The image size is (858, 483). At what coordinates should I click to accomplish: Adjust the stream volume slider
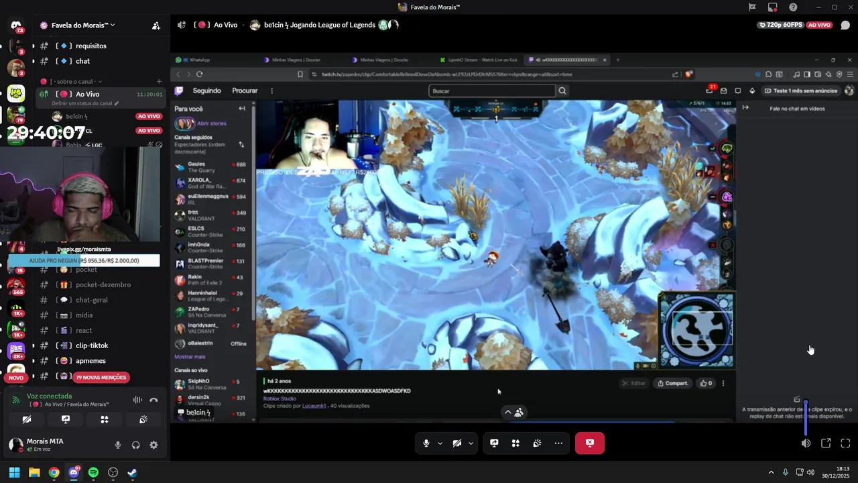(x=806, y=417)
